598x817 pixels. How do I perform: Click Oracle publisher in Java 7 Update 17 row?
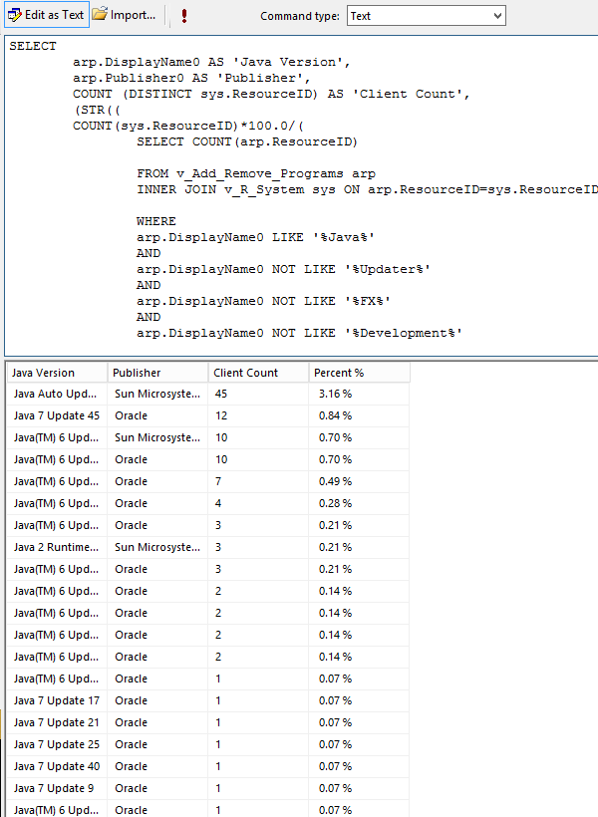click(131, 700)
